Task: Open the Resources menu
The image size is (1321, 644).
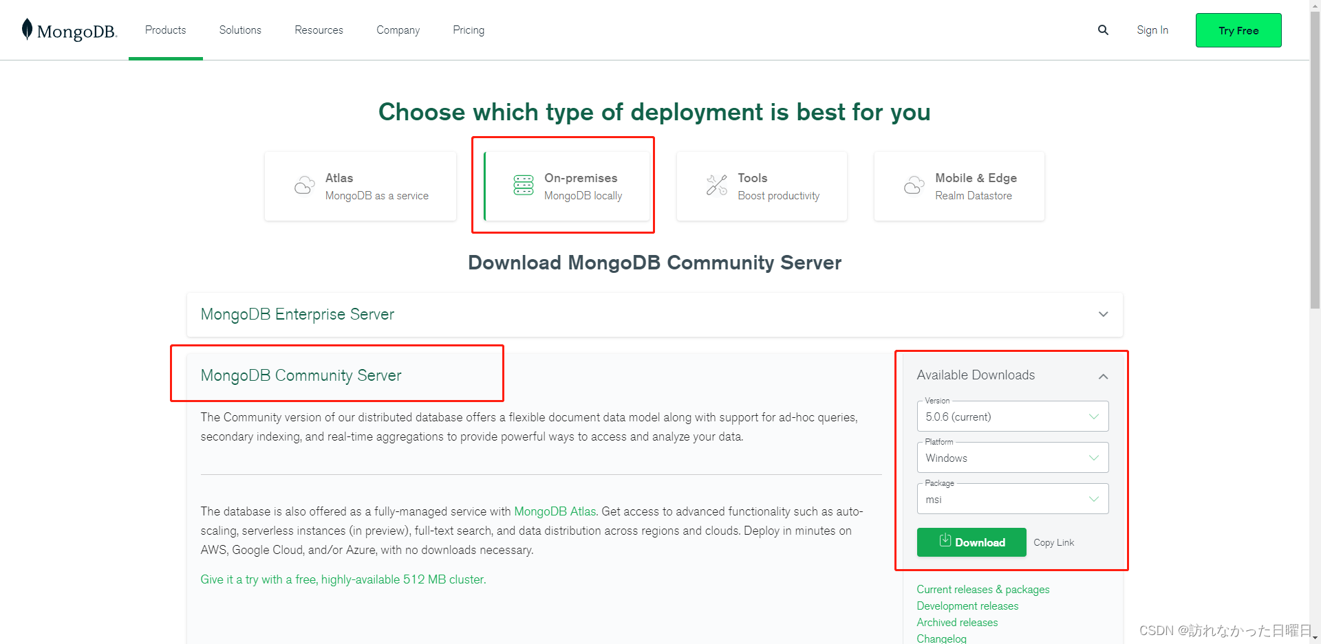Action: (x=319, y=30)
